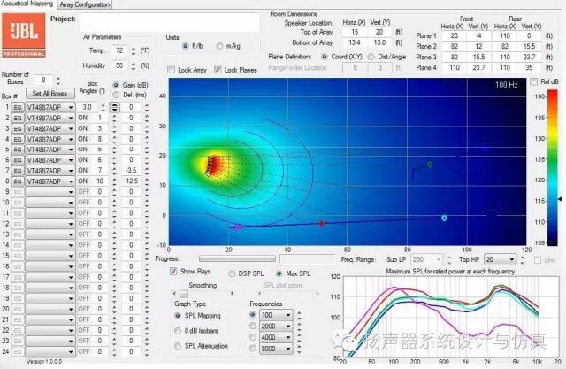Image resolution: width=566 pixels, height=369 pixels.
Task: Toggle the Show Rays checkbox
Action: [x=174, y=272]
